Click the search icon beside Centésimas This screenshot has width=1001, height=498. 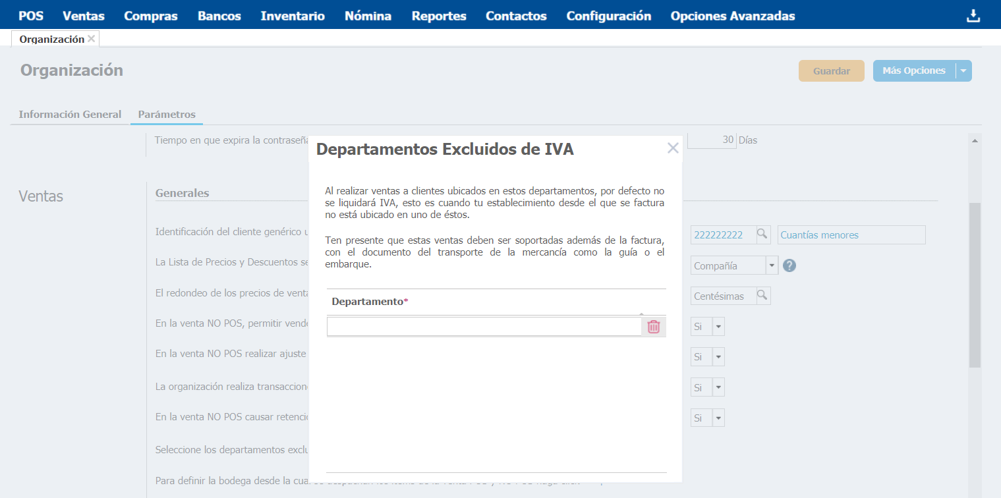pos(762,296)
